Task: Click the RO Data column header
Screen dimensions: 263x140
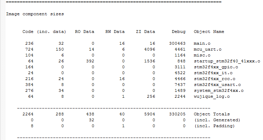Action: point(85,32)
